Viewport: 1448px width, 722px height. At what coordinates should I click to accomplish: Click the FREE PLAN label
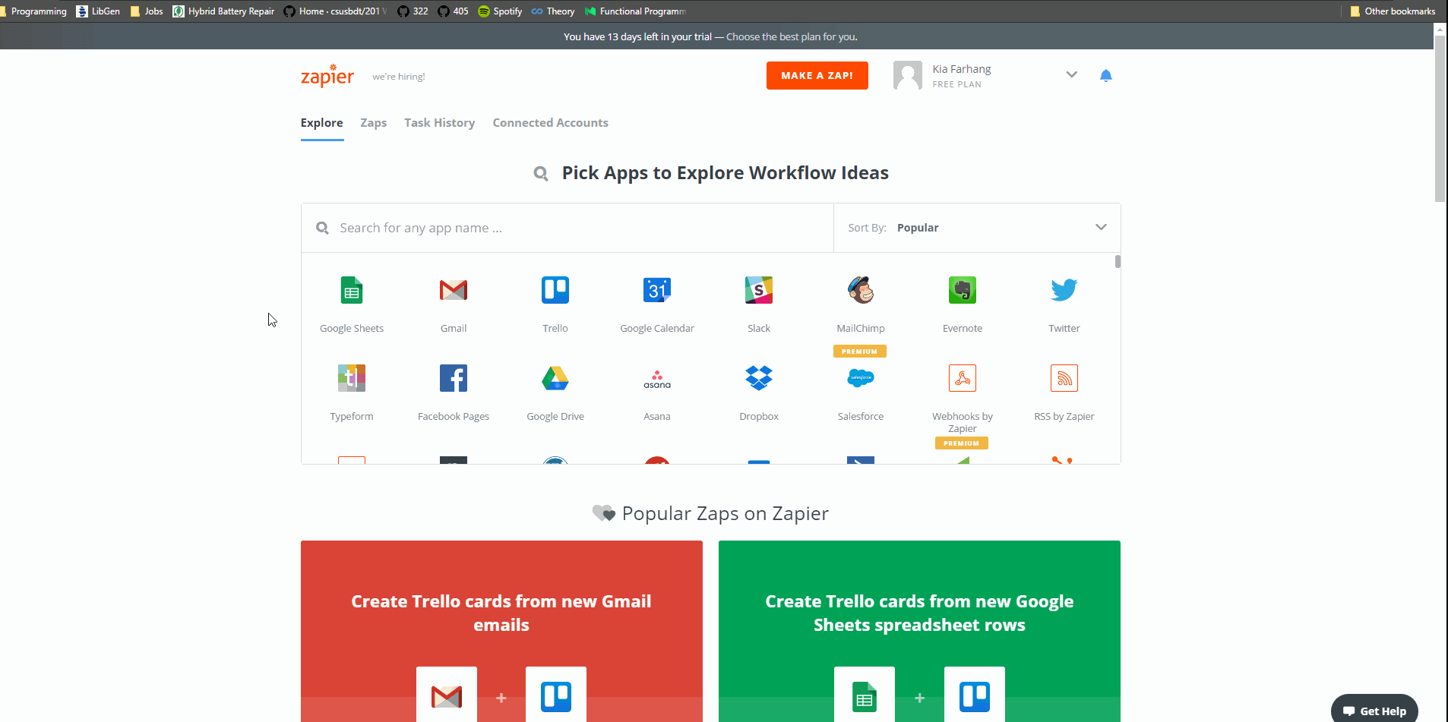pyautogui.click(x=957, y=84)
